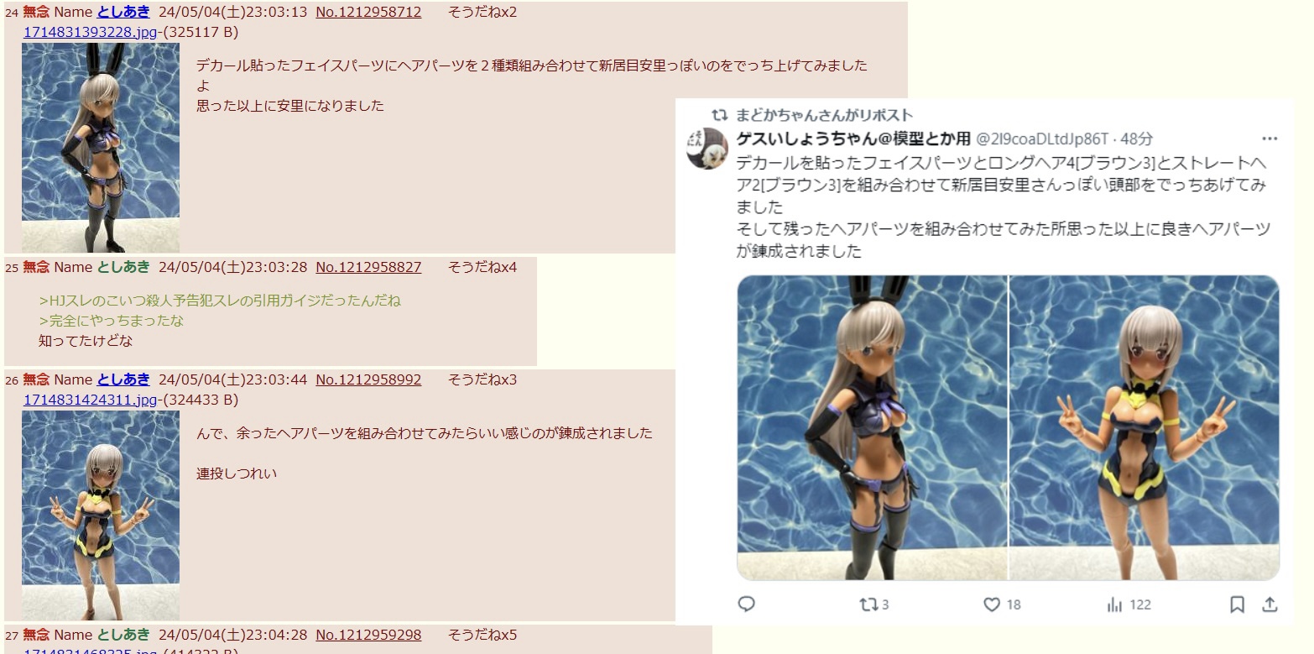
Task: Click post number No.1212958827
Action: click(368, 267)
